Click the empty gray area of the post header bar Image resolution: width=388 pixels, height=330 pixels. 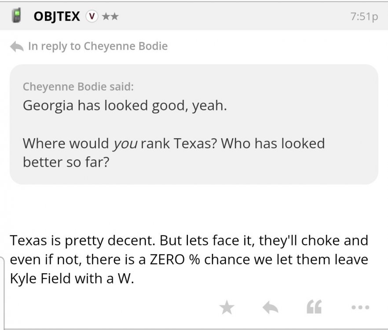click(229, 17)
